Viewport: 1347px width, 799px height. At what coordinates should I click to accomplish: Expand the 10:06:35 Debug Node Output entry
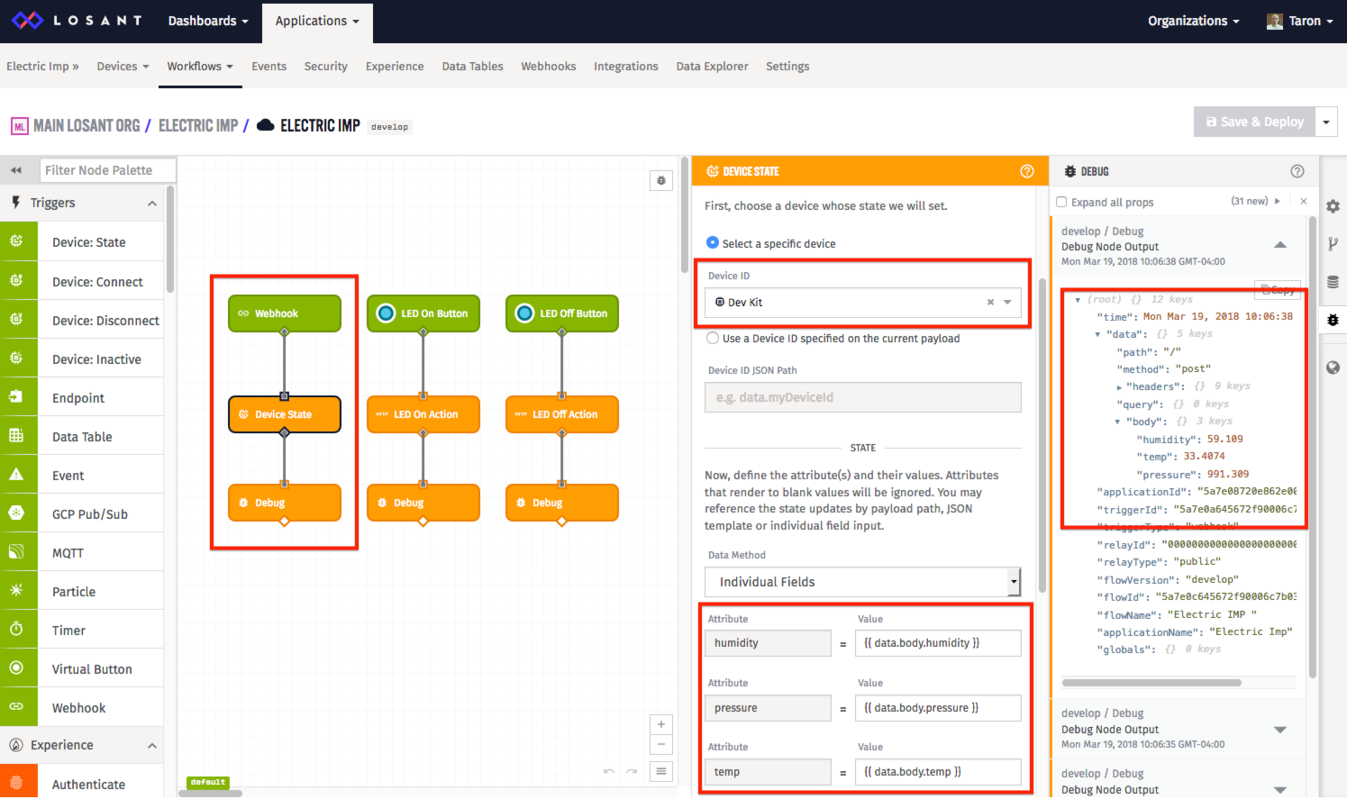click(x=1280, y=730)
